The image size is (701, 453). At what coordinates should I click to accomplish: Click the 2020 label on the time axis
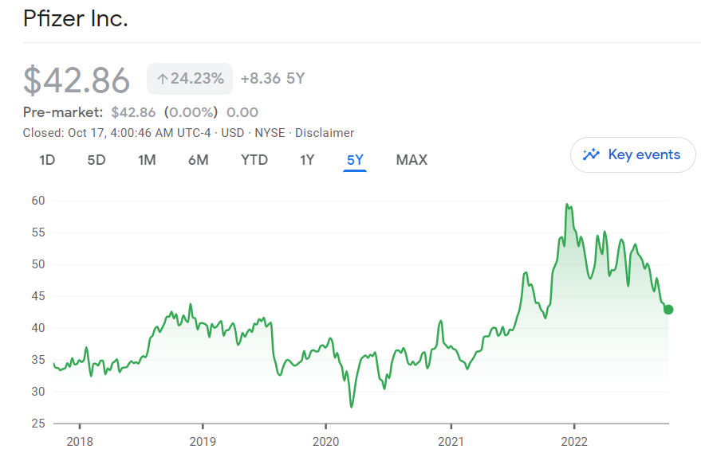[326, 441]
